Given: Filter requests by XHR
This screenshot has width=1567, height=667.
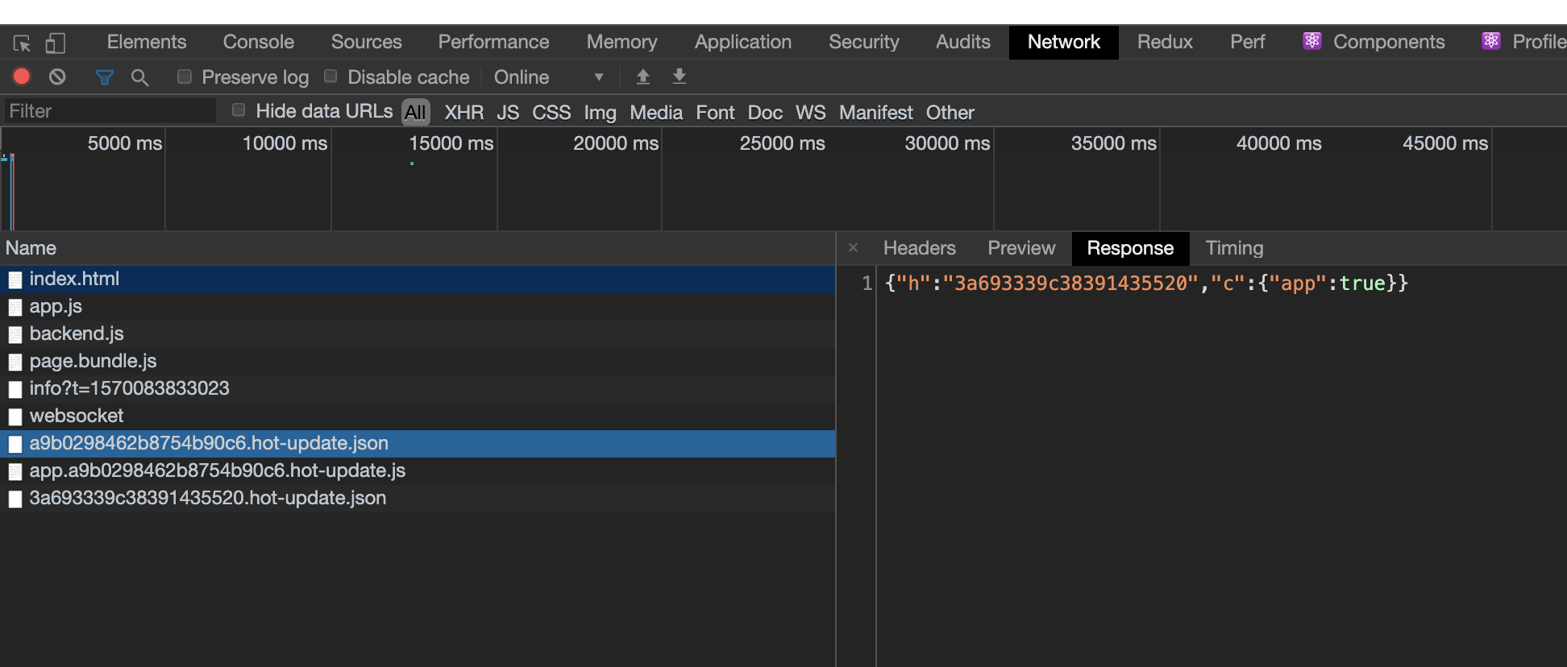Looking at the screenshot, I should tap(464, 113).
